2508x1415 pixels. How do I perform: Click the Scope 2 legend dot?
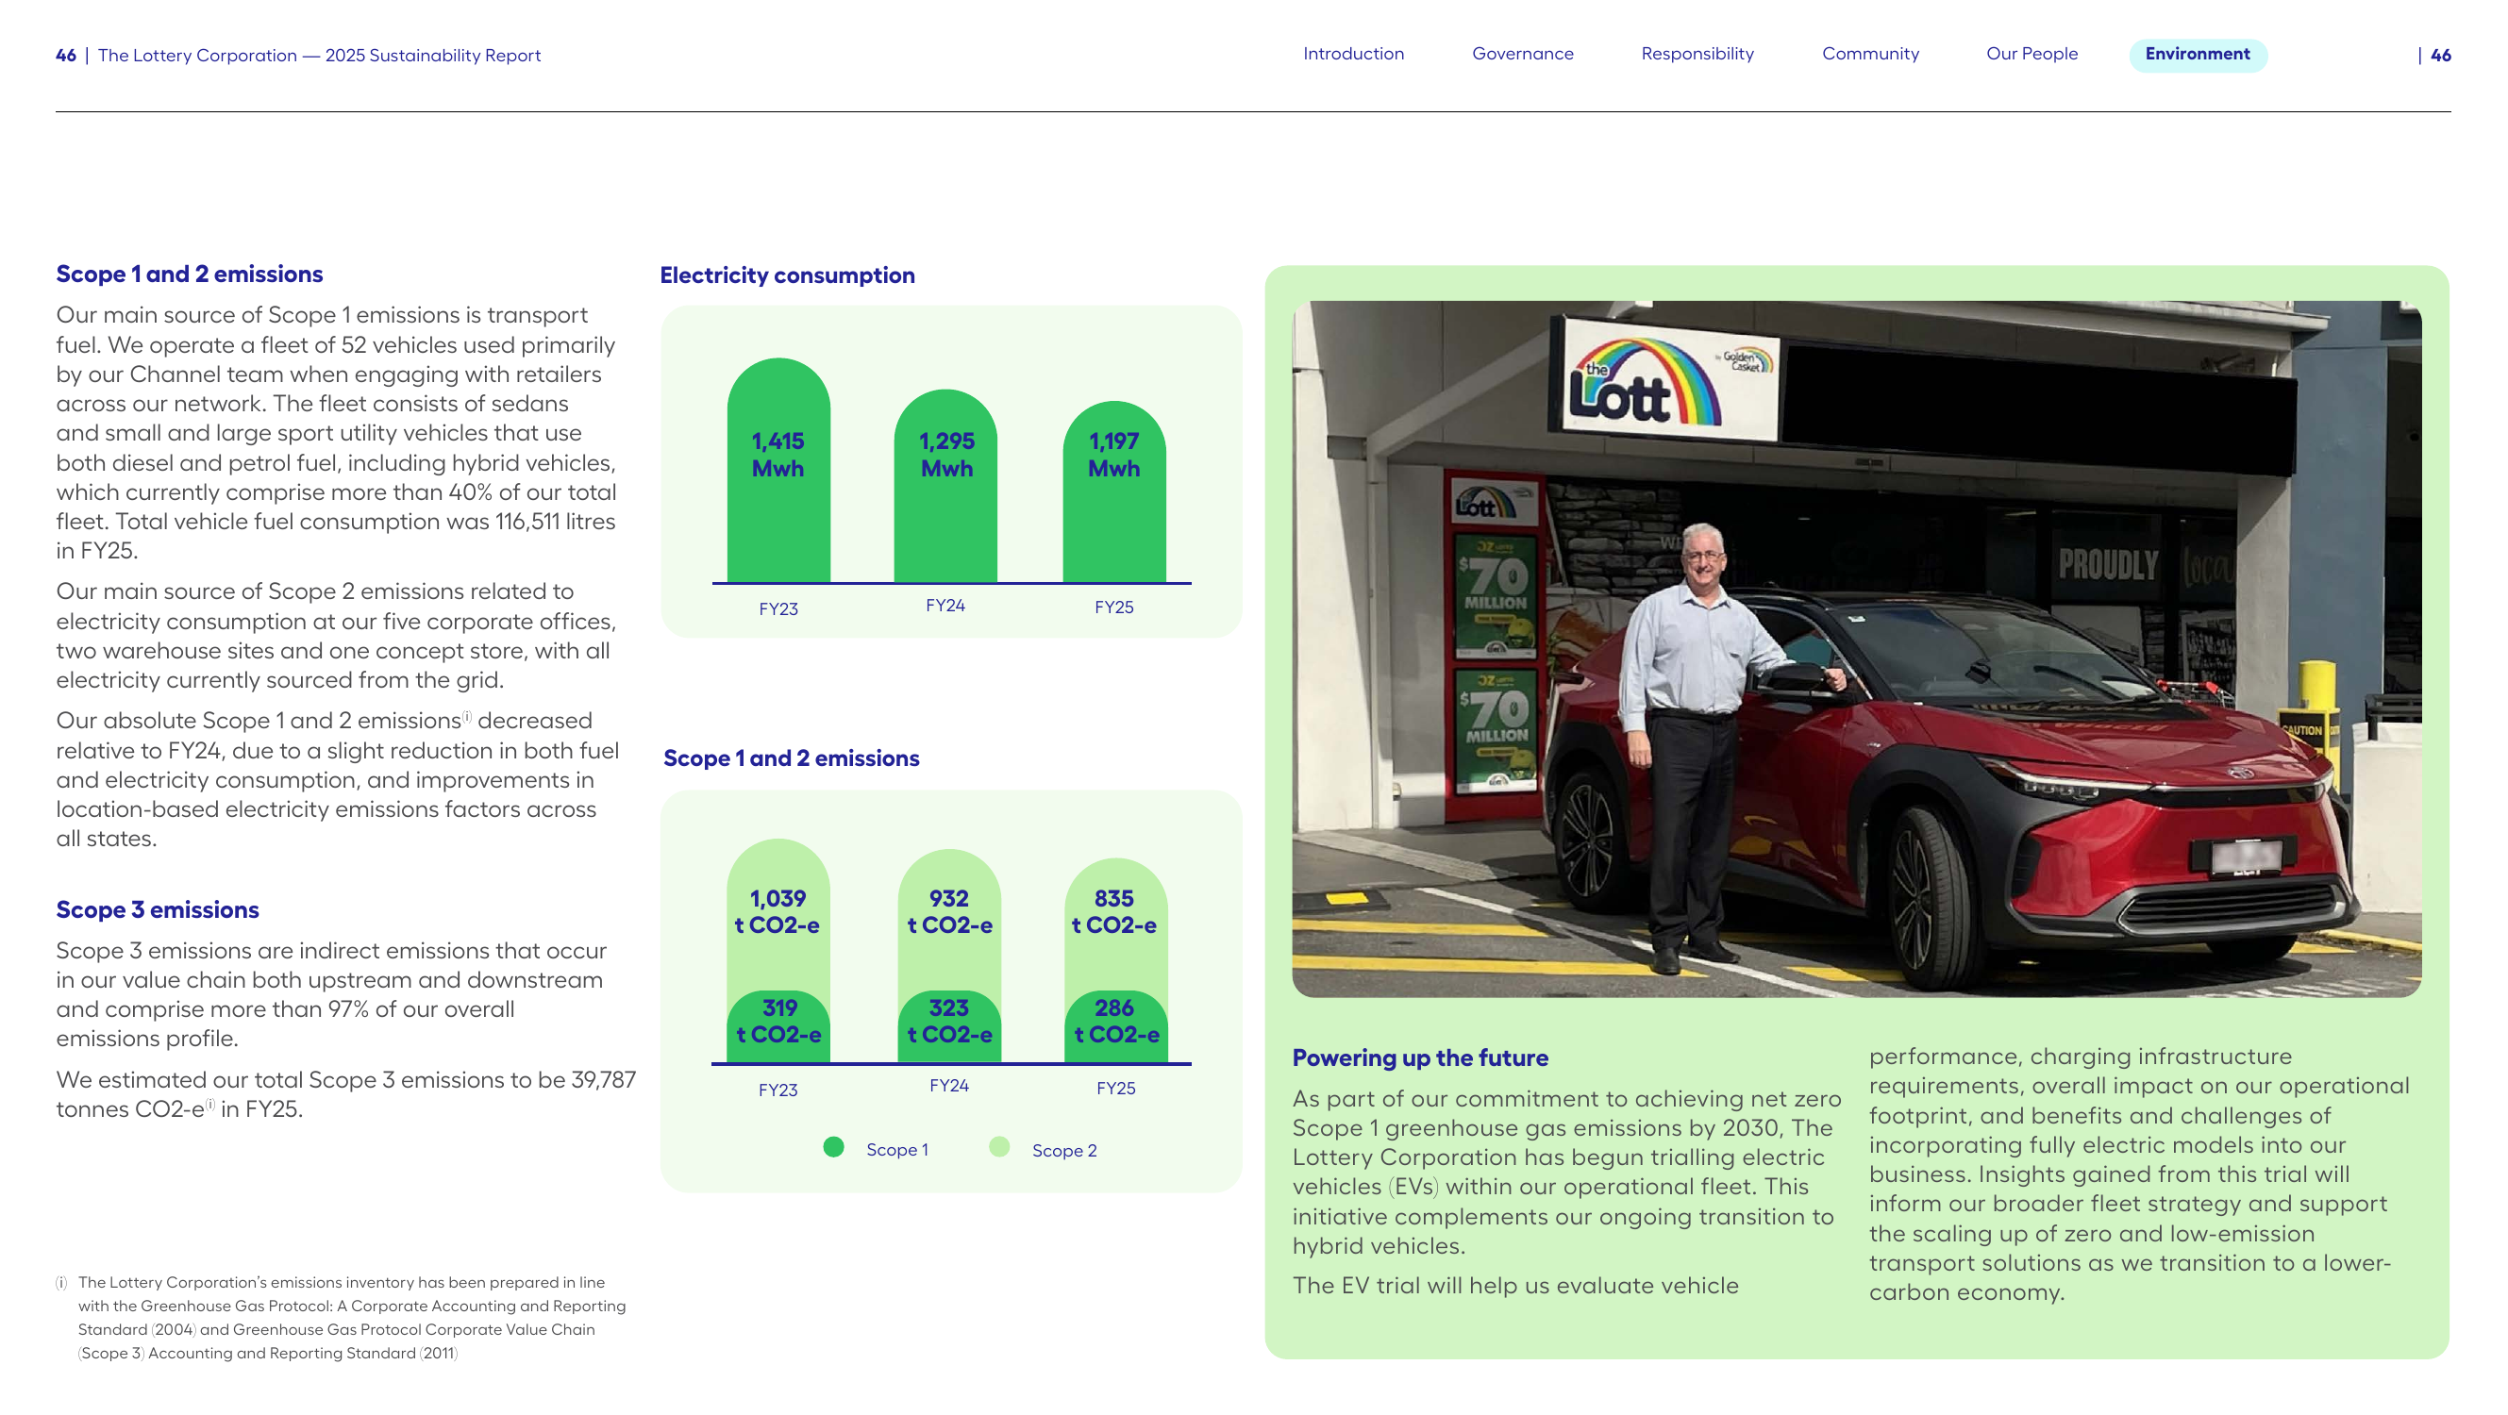pyautogui.click(x=999, y=1147)
